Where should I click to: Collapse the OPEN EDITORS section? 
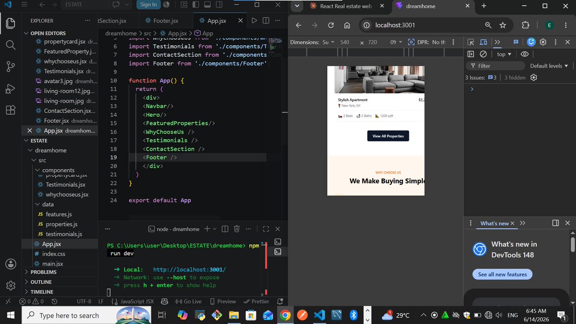pos(48,33)
